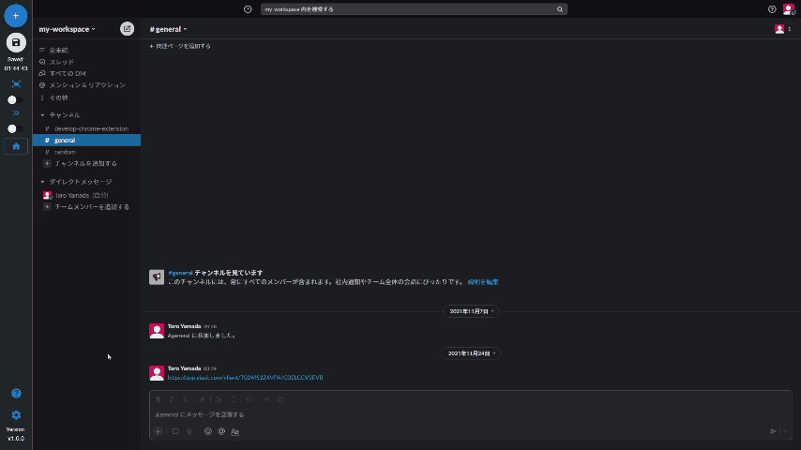
Task: Insert a bulleted list in composer
Action: (x=233, y=399)
